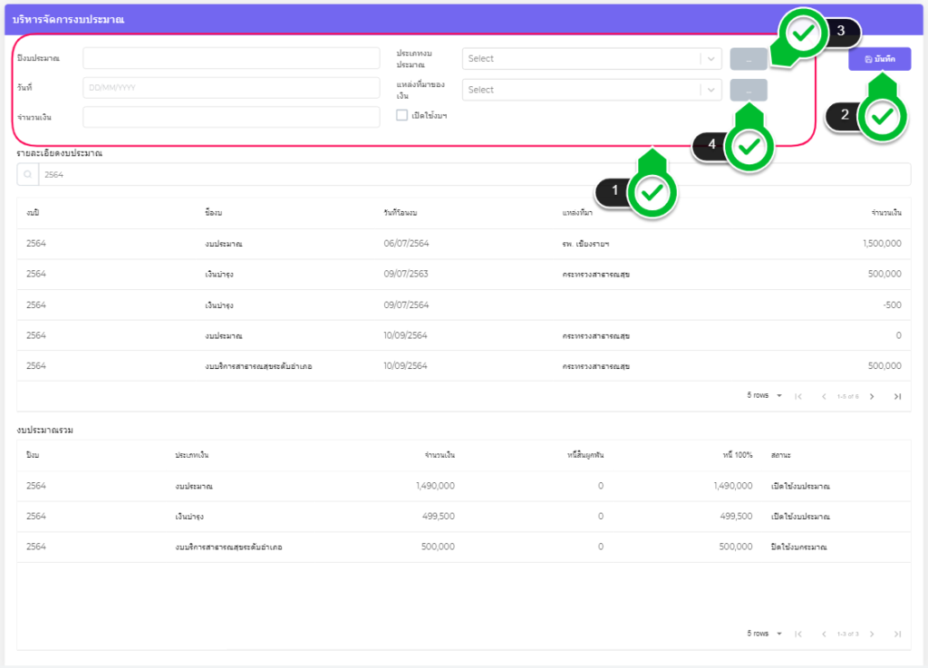Viewport: 928px width, 668px height.
Task: Click the วันที่ DD/MM/YYYY date field
Action: (231, 88)
